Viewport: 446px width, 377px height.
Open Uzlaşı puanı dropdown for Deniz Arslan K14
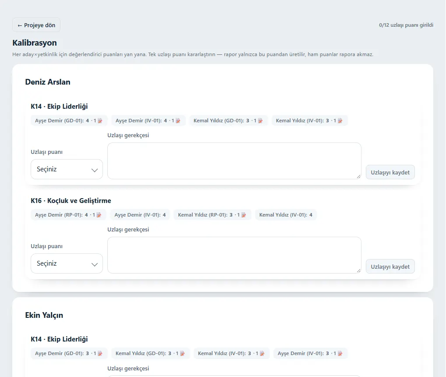[67, 169]
